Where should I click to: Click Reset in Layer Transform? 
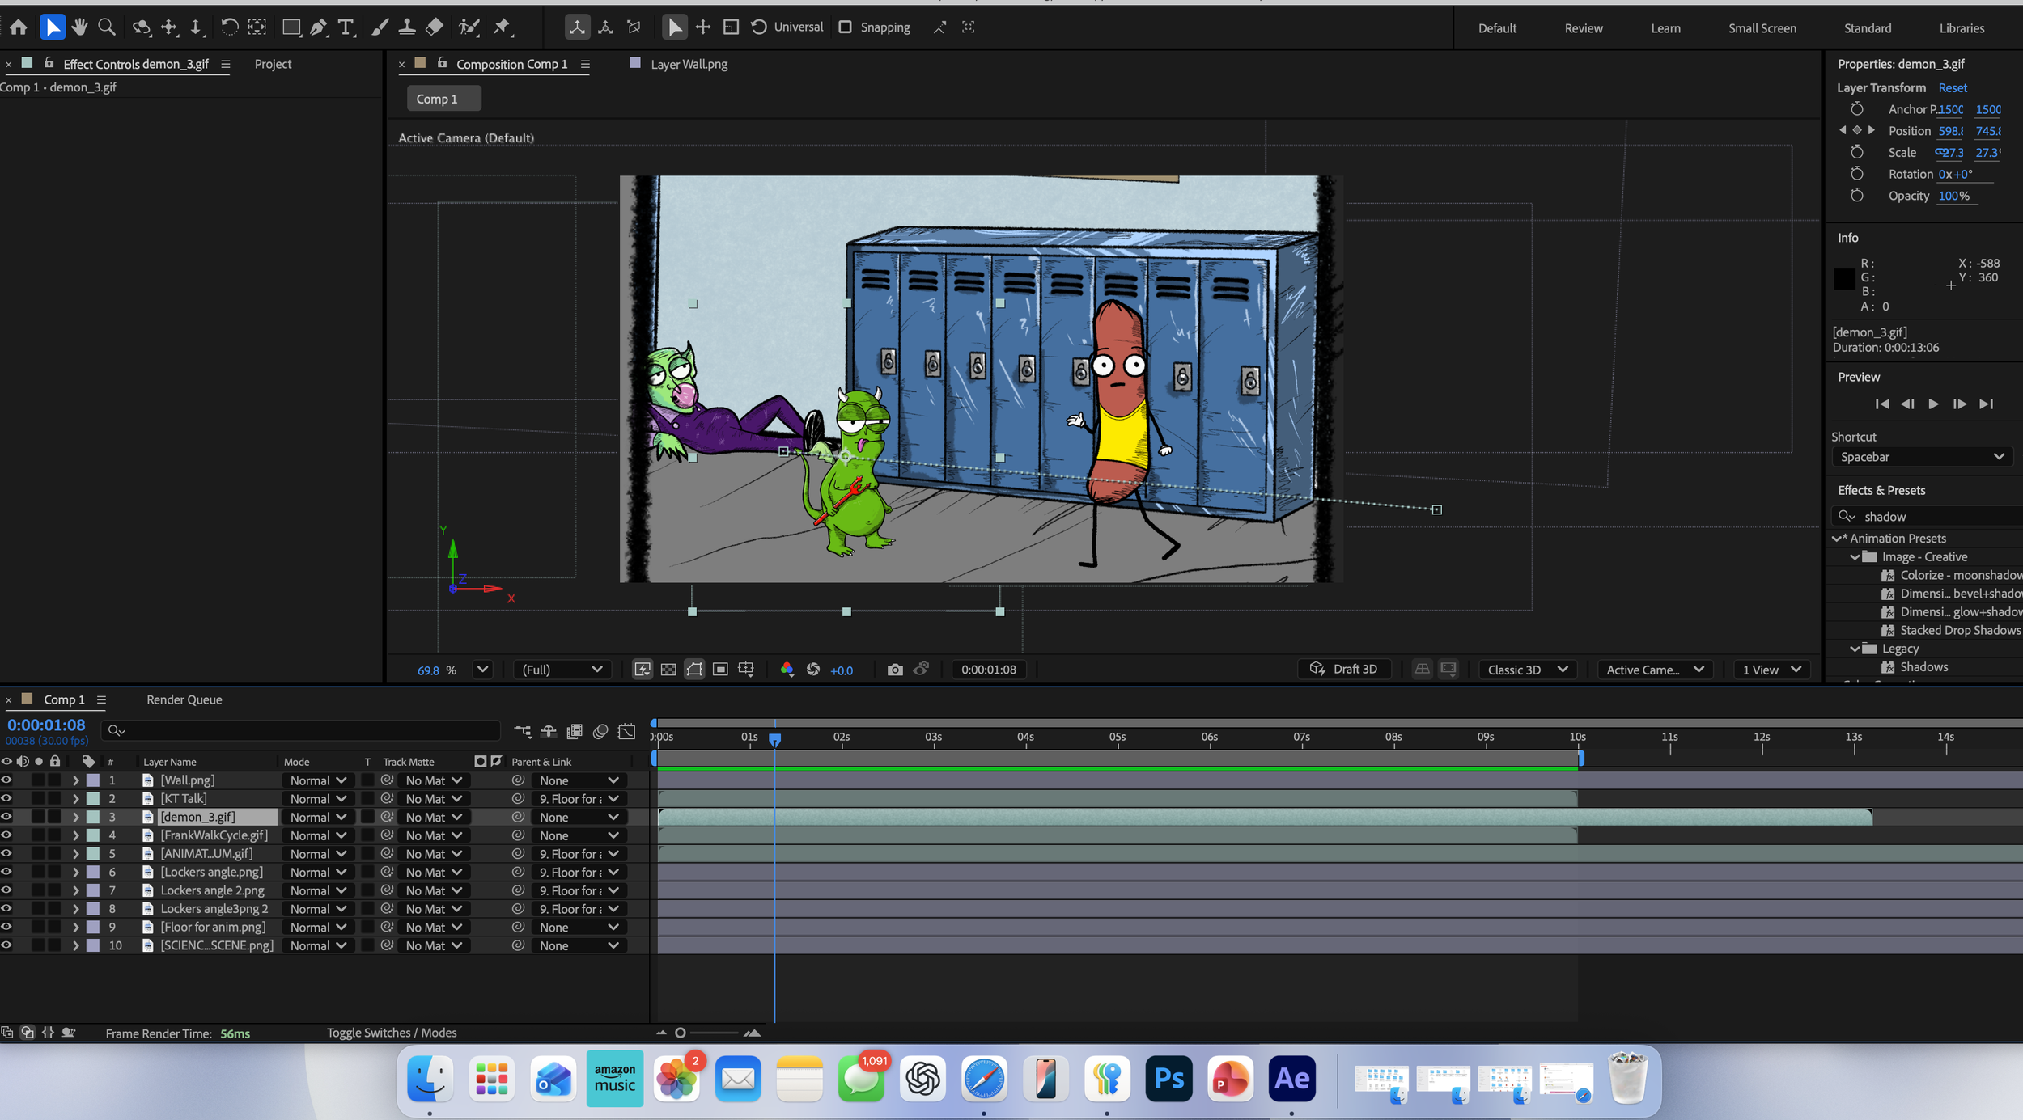1952,87
